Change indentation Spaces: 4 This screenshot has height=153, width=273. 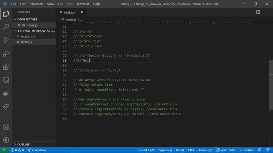pos(166,150)
